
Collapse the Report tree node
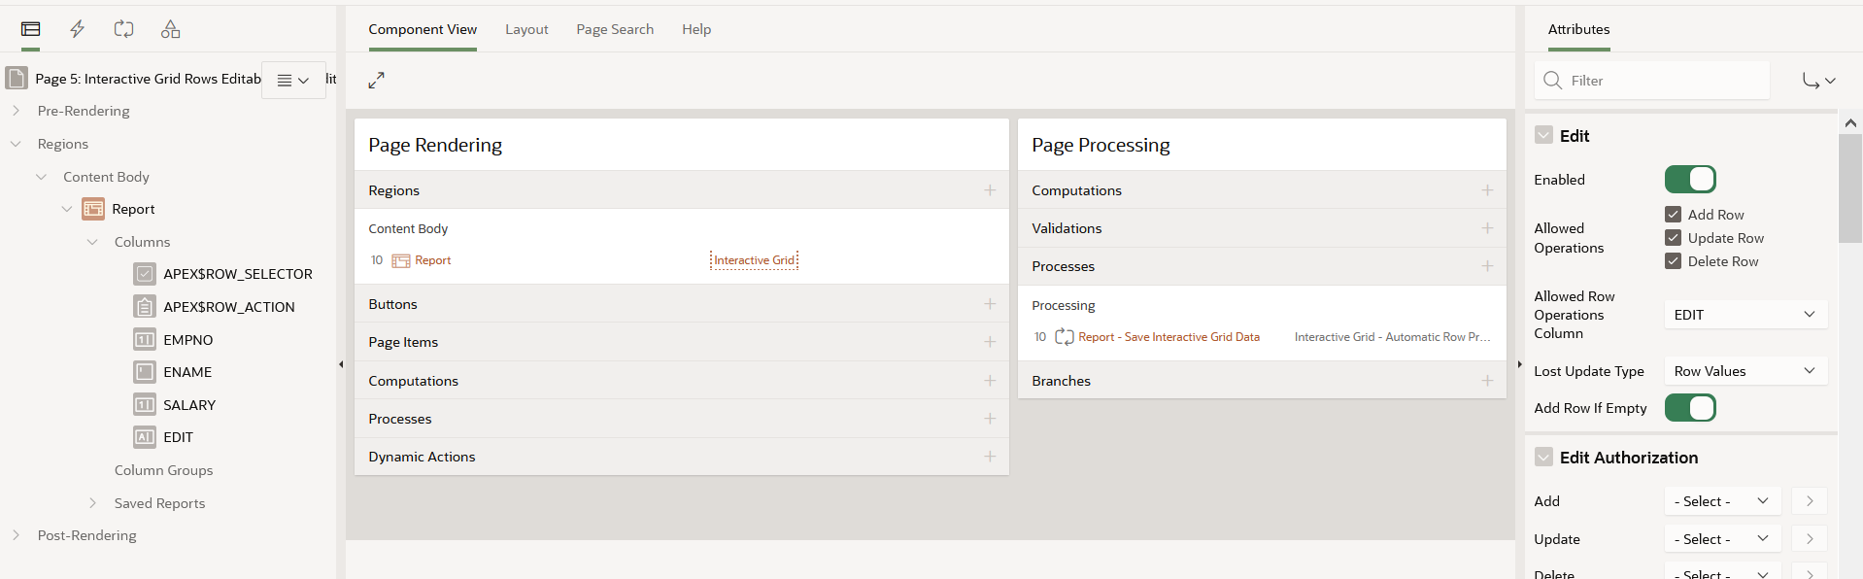coord(66,209)
